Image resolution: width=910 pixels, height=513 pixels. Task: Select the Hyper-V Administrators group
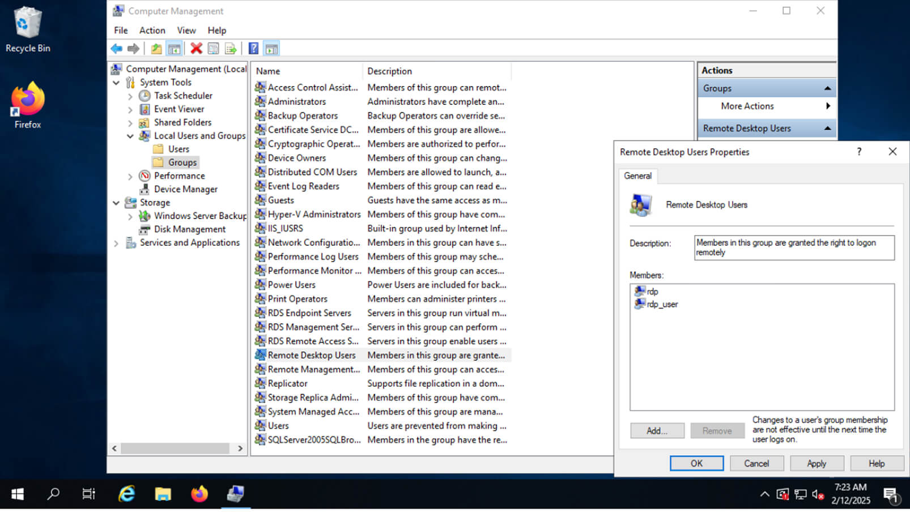coord(380,215)
